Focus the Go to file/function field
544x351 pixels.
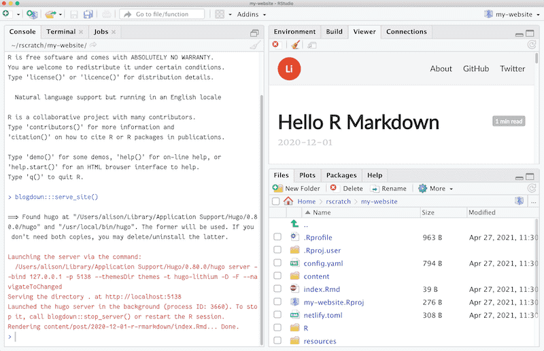tap(162, 14)
